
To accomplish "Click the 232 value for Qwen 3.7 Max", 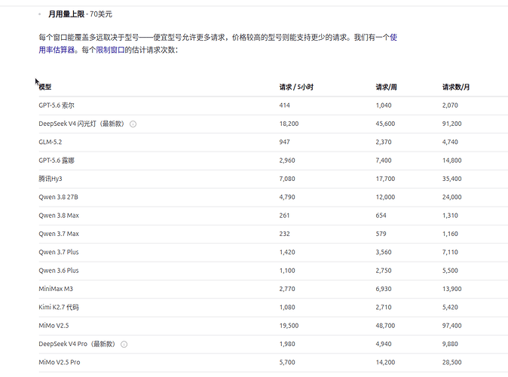I will [x=284, y=234].
